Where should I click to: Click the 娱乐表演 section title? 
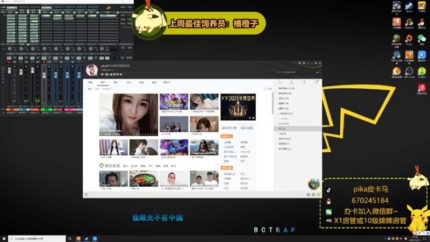click(112, 166)
